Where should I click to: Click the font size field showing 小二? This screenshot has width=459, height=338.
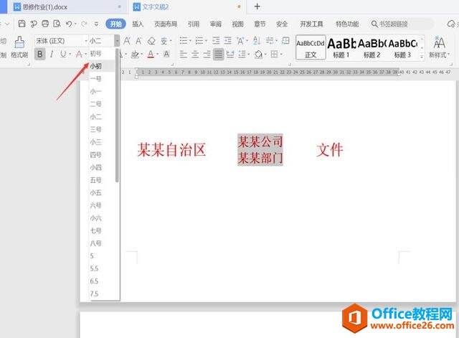pos(101,41)
